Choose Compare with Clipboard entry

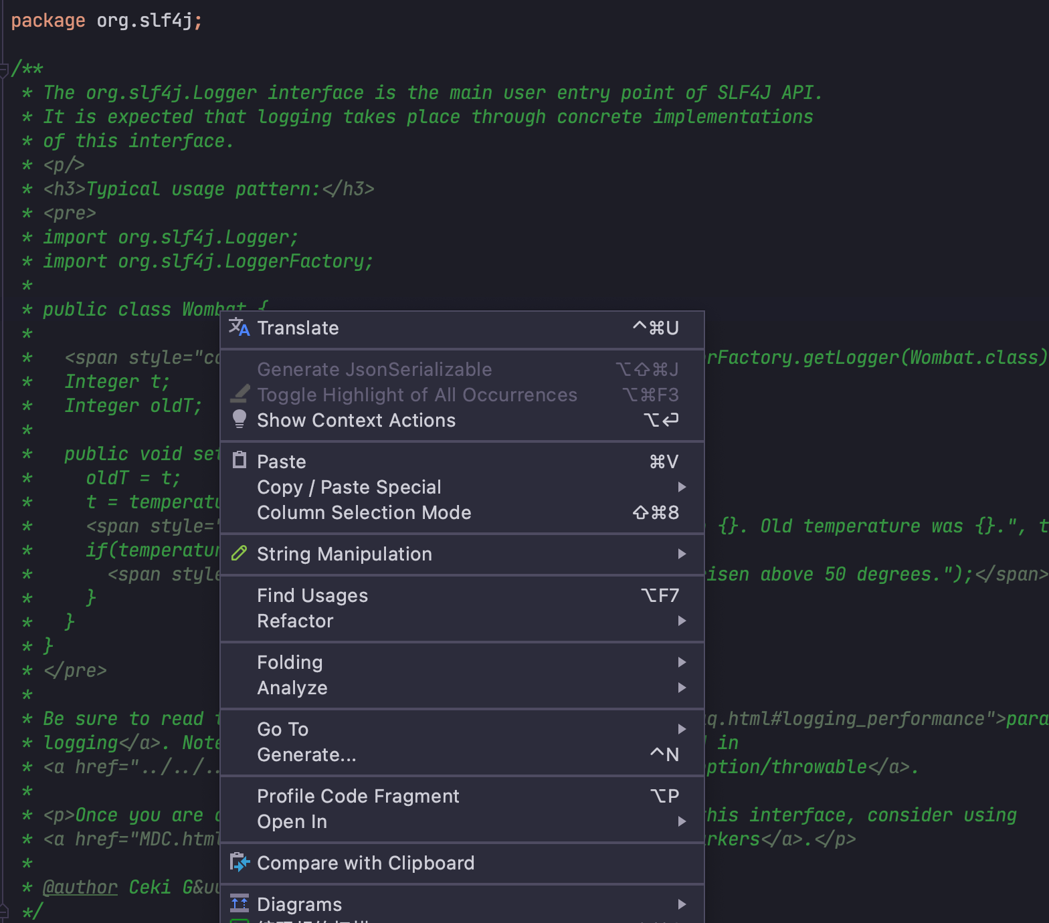pos(462,863)
